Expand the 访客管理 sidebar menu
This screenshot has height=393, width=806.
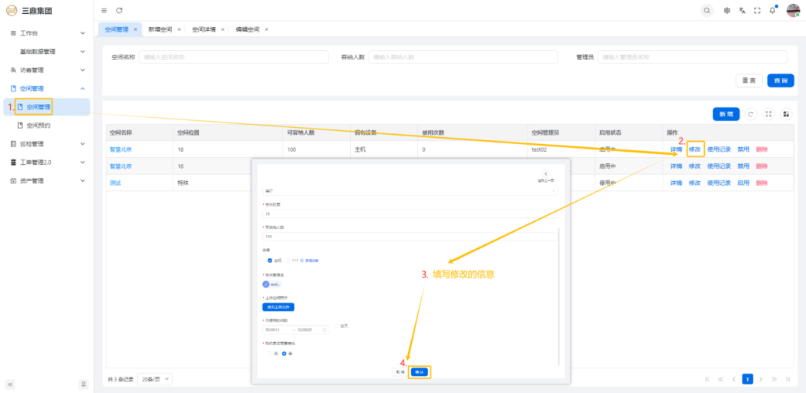pos(46,70)
